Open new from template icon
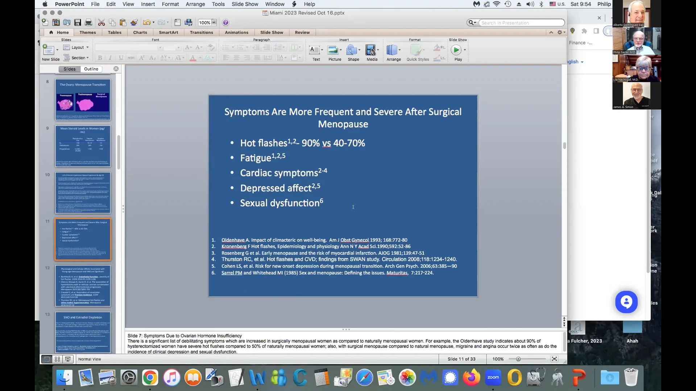Screen dimensions: 696x391 (x=56, y=22)
